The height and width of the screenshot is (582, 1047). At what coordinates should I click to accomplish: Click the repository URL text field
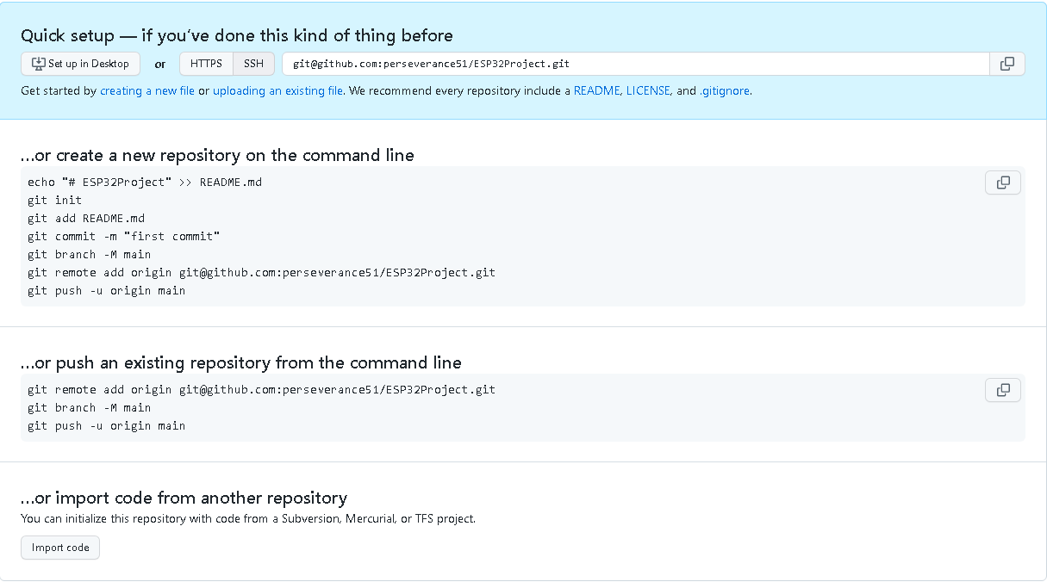click(x=635, y=64)
